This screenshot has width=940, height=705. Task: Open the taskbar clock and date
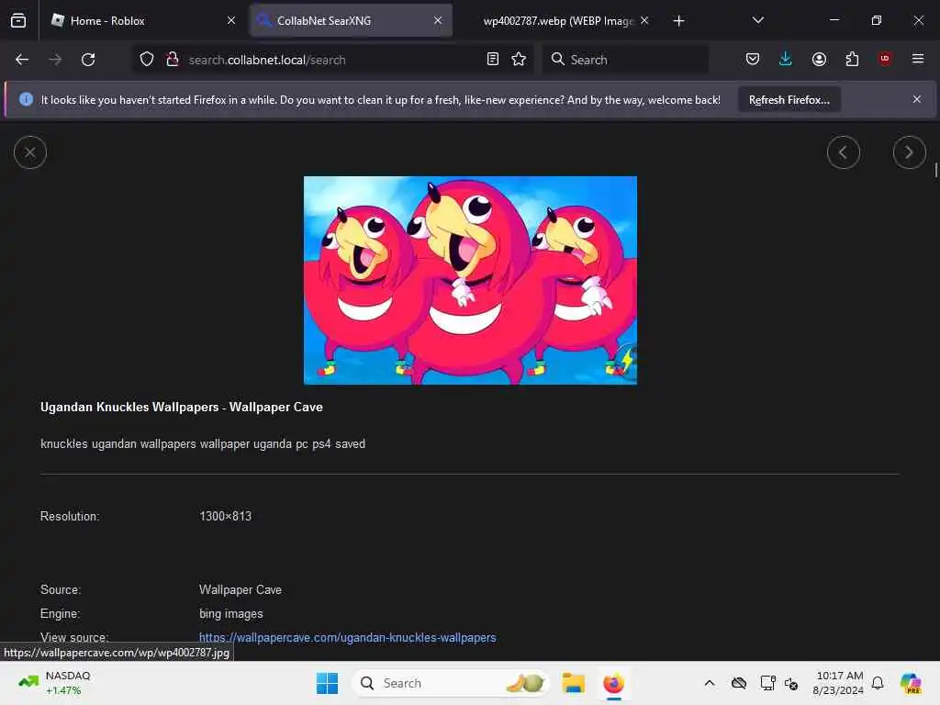(838, 683)
